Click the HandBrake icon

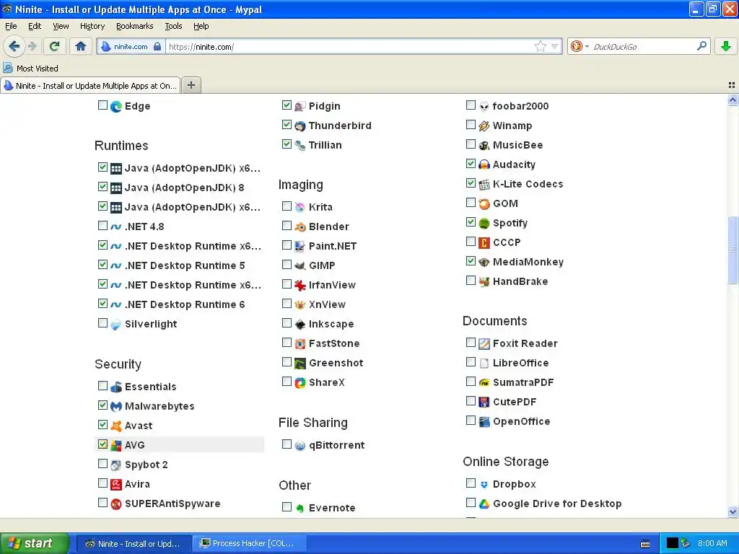(x=484, y=282)
